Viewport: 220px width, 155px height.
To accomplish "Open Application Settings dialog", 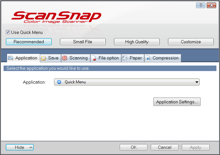I will point(177,102).
